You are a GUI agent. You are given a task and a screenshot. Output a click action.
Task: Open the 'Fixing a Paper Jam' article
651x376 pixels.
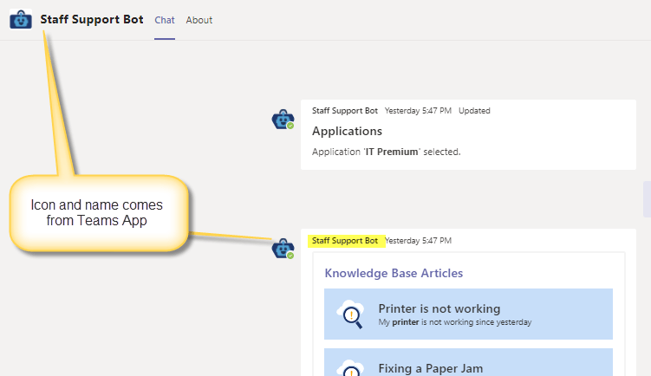pyautogui.click(x=431, y=368)
